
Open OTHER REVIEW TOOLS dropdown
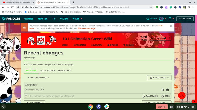[38, 78]
